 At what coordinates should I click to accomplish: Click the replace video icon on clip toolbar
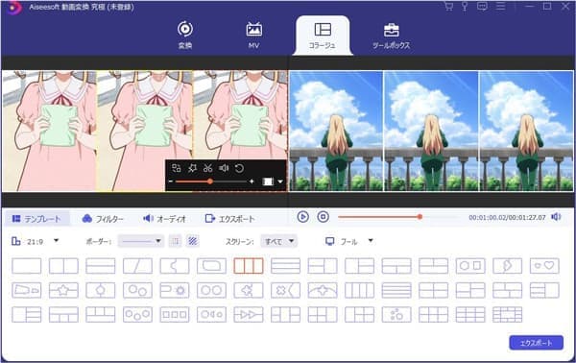177,168
